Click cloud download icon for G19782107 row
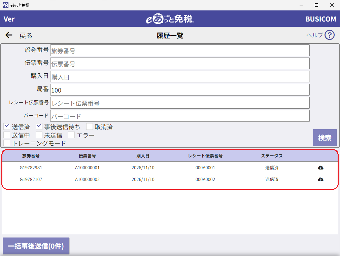 click(x=320, y=180)
